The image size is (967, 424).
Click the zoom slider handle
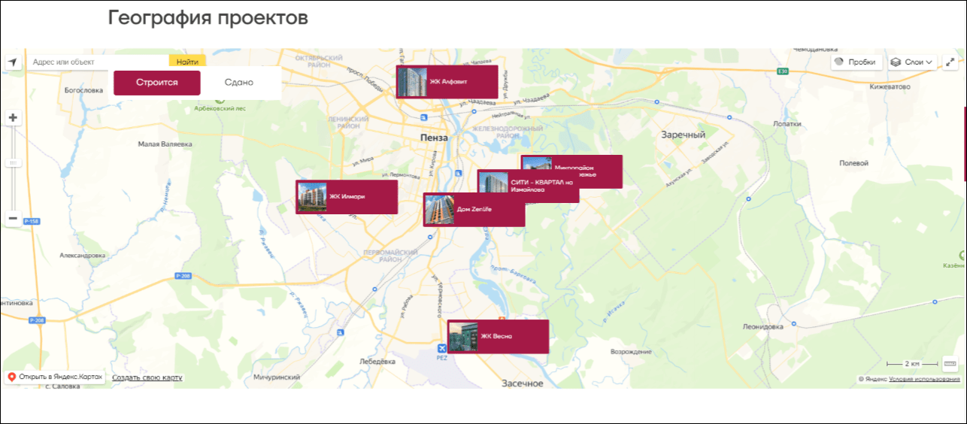pyautogui.click(x=13, y=163)
